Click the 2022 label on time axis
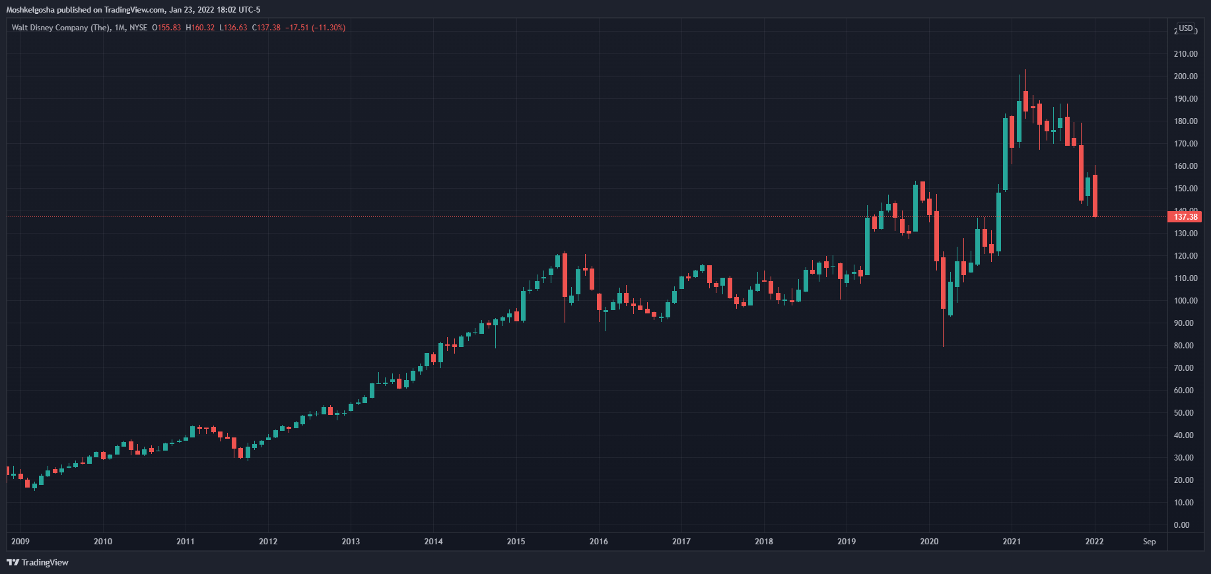This screenshot has height=574, width=1211. point(1094,542)
